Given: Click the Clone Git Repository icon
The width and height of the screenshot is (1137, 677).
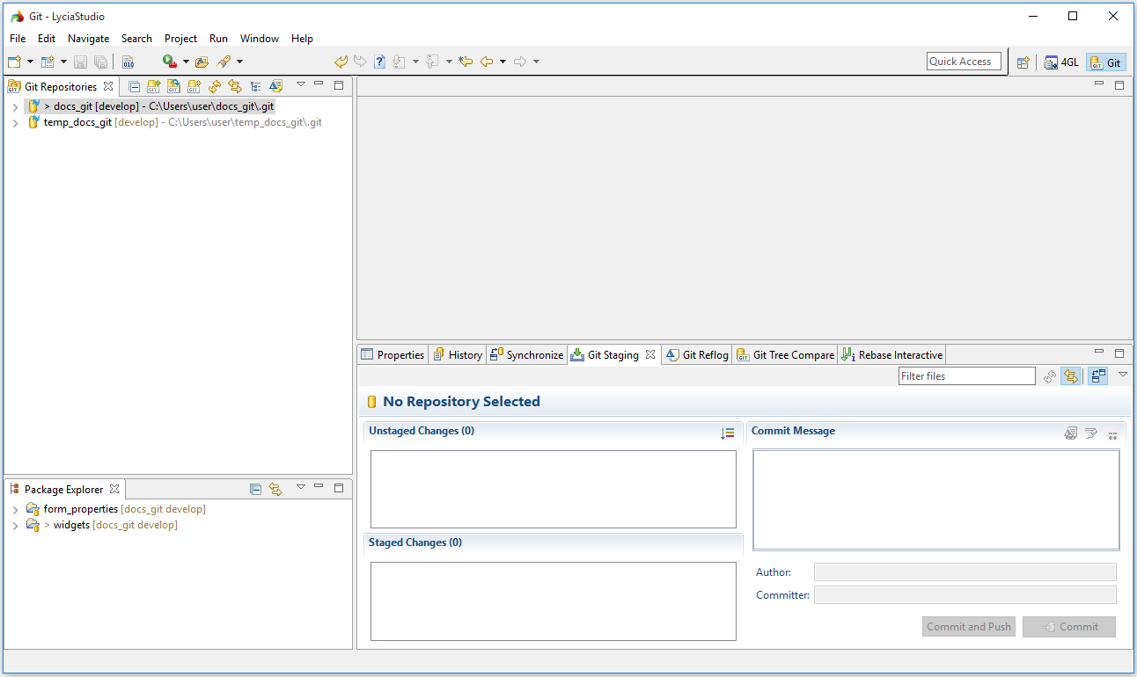Looking at the screenshot, I should click(173, 86).
